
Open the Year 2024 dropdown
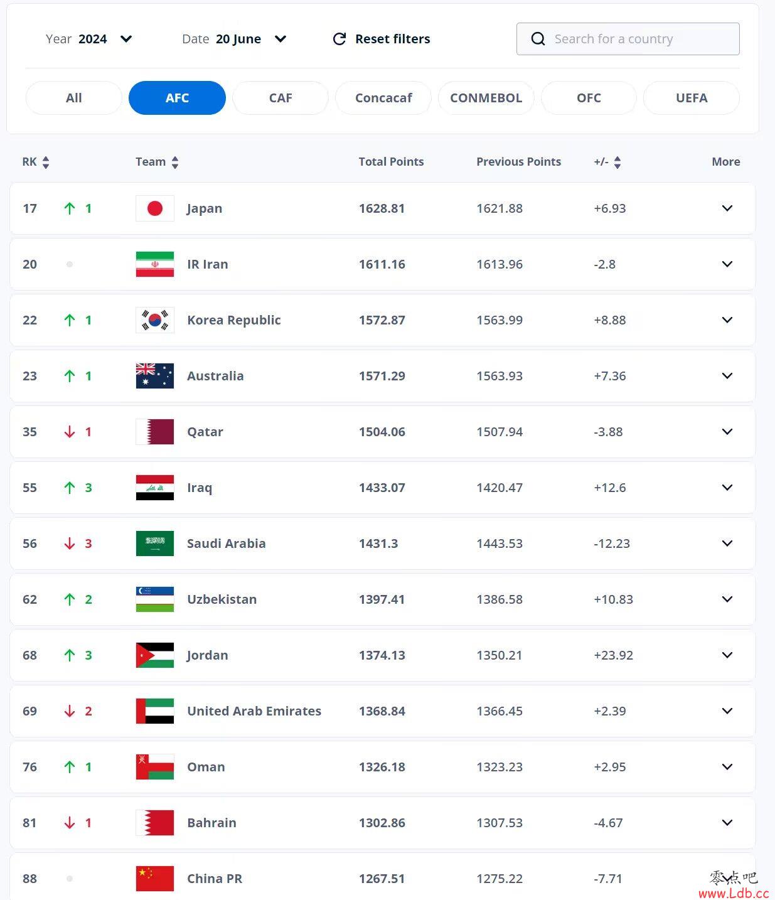pyautogui.click(x=126, y=39)
